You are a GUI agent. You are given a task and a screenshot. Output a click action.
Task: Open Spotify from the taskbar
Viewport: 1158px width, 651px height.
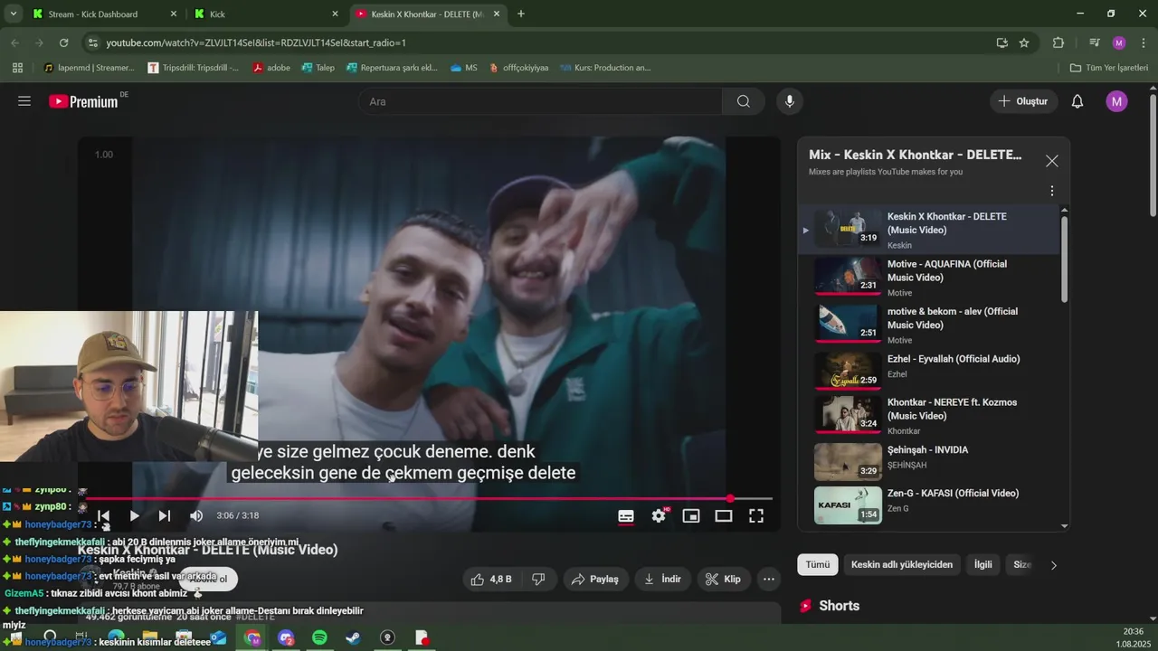[319, 637]
